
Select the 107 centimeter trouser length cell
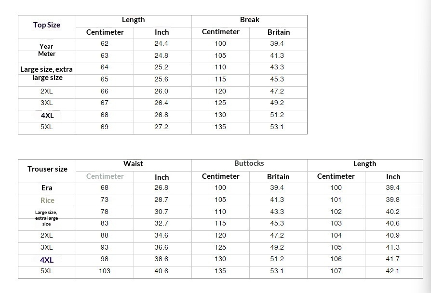click(x=336, y=271)
